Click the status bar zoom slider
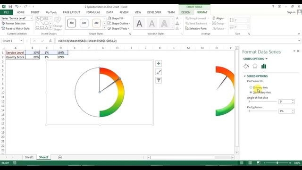This screenshot has height=170, width=302. coord(277,163)
